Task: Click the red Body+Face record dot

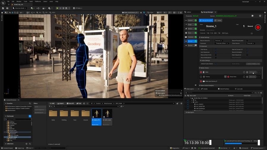Action: click(228, 77)
